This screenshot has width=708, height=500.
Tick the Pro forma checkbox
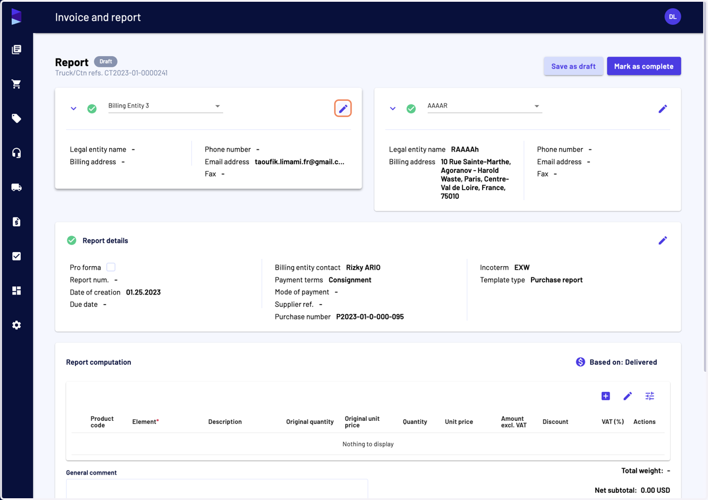pyautogui.click(x=111, y=267)
